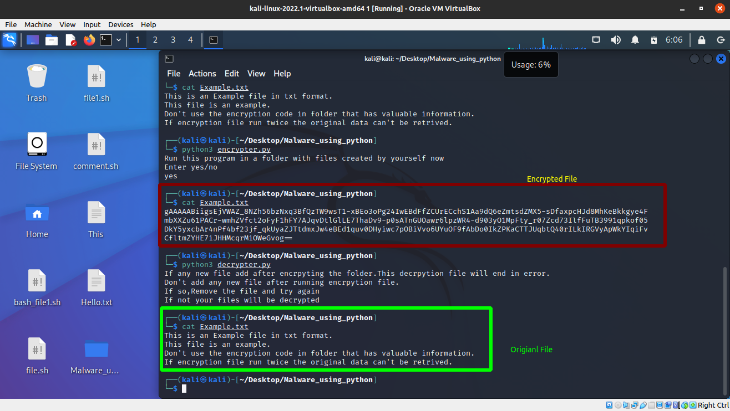
Task: Open the terminal's Help menu
Action: coord(282,73)
